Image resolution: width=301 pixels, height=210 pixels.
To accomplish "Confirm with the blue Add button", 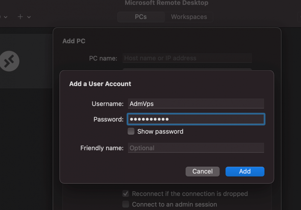I will (245, 171).
